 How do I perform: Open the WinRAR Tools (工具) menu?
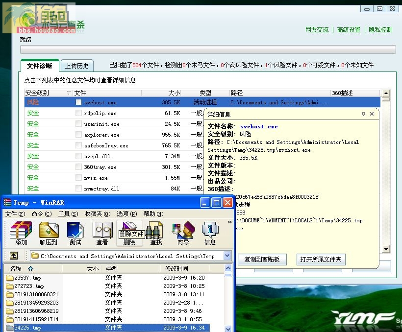tap(68, 213)
